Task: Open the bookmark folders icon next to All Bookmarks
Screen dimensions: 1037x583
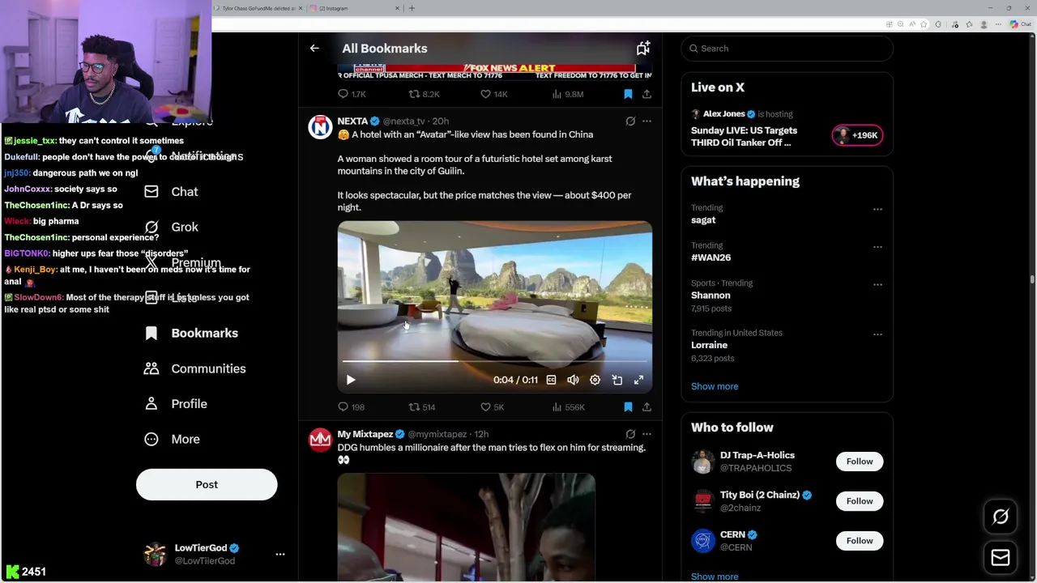Action: tap(643, 49)
